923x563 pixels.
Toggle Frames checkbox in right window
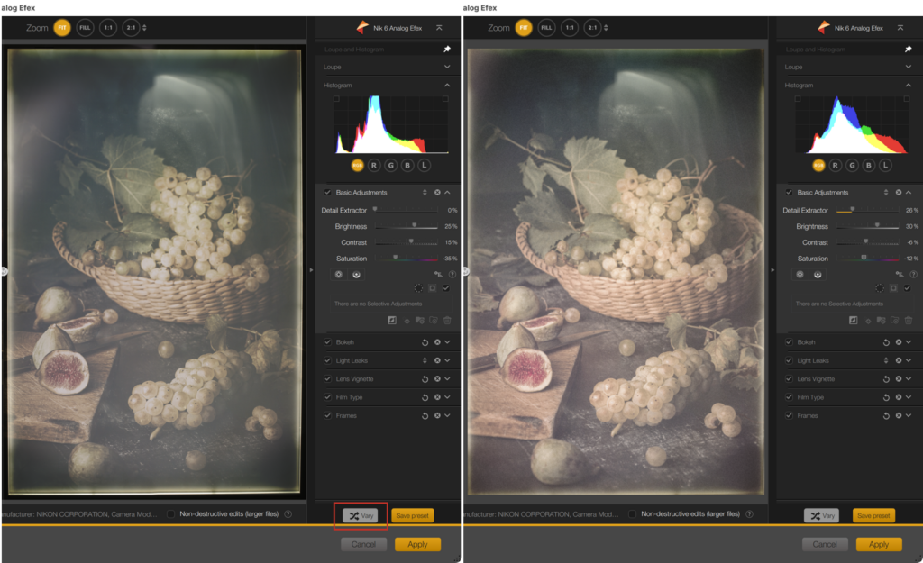click(789, 415)
